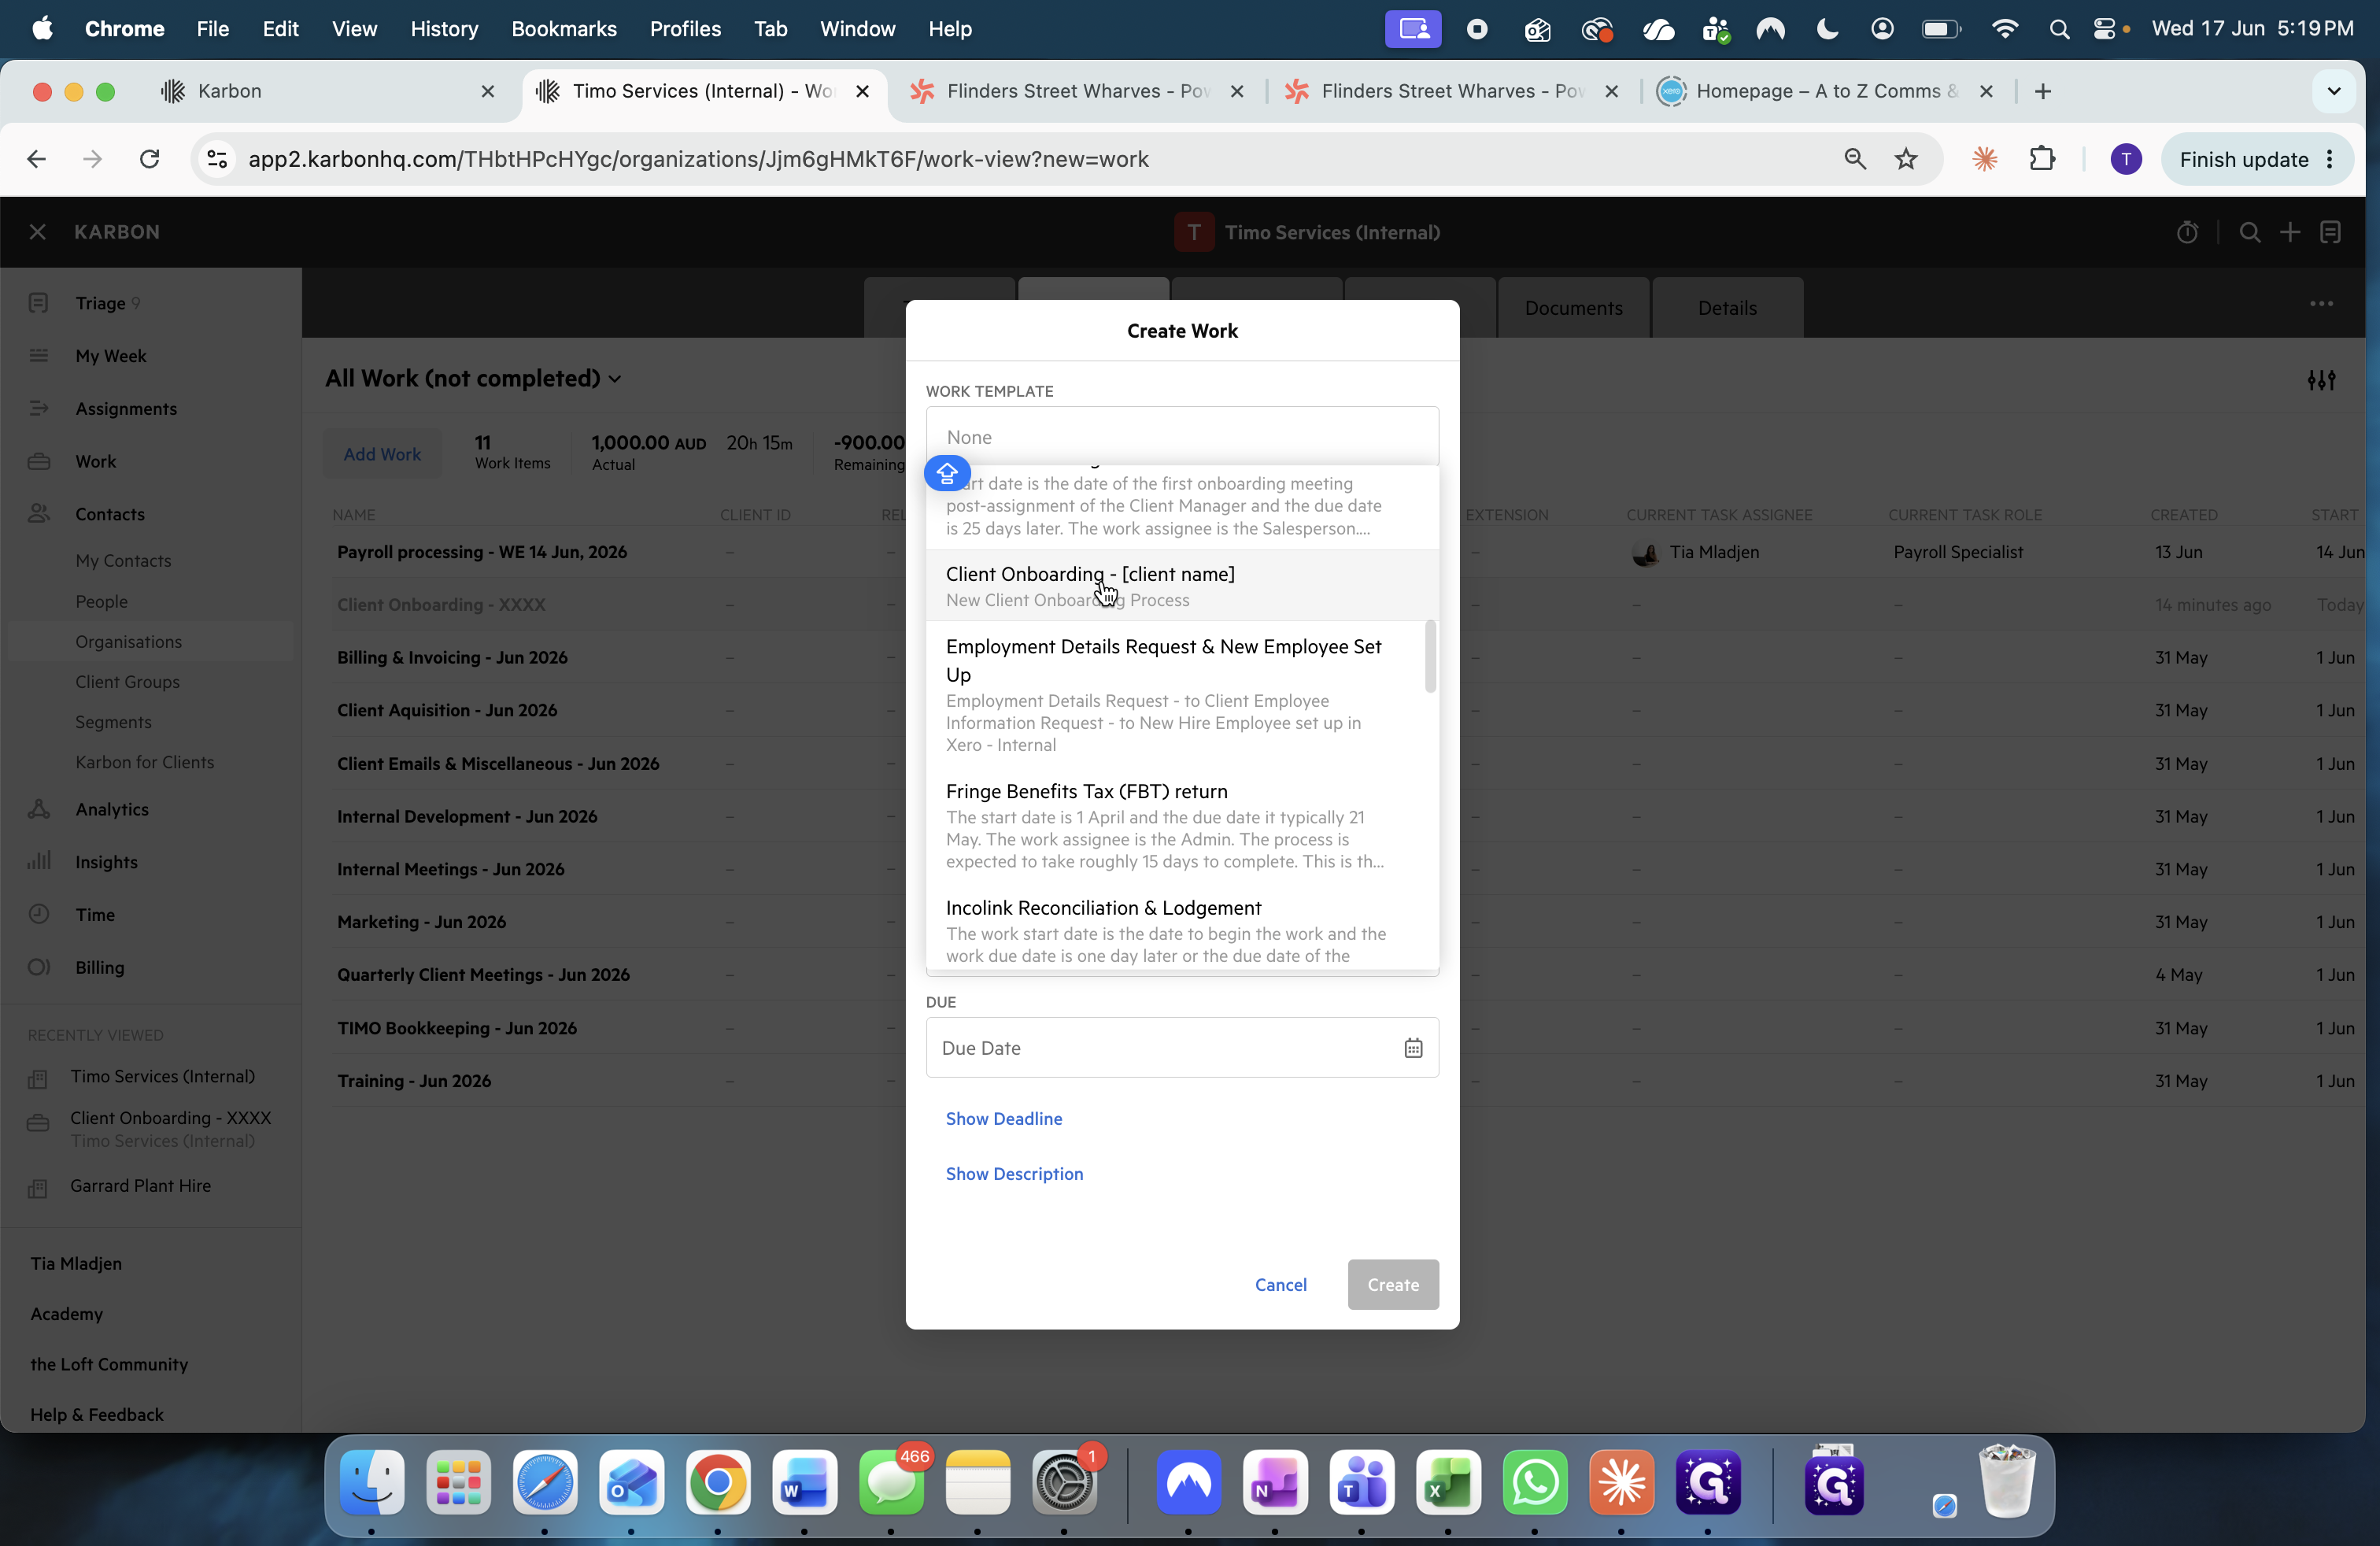Switch to Homepage – A to Z Comms tab

pos(1825,91)
